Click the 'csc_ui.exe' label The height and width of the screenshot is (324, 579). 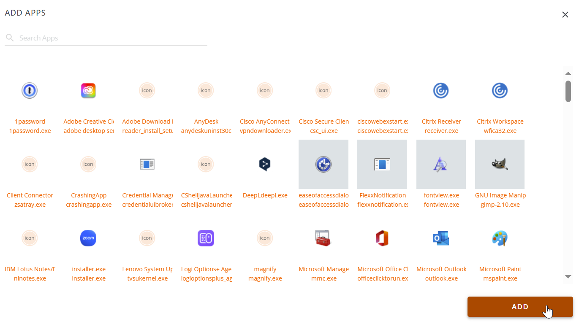[324, 131]
